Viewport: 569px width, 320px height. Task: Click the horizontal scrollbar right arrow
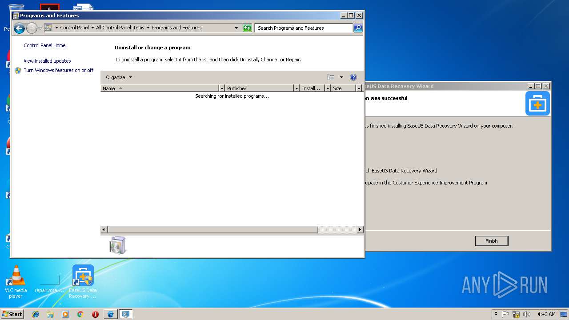360,230
